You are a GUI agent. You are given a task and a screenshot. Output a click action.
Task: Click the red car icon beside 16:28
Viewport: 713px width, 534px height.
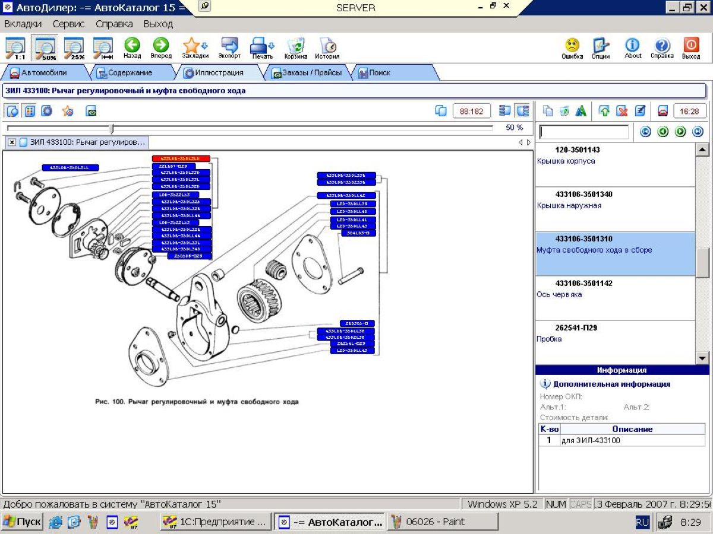coord(662,111)
